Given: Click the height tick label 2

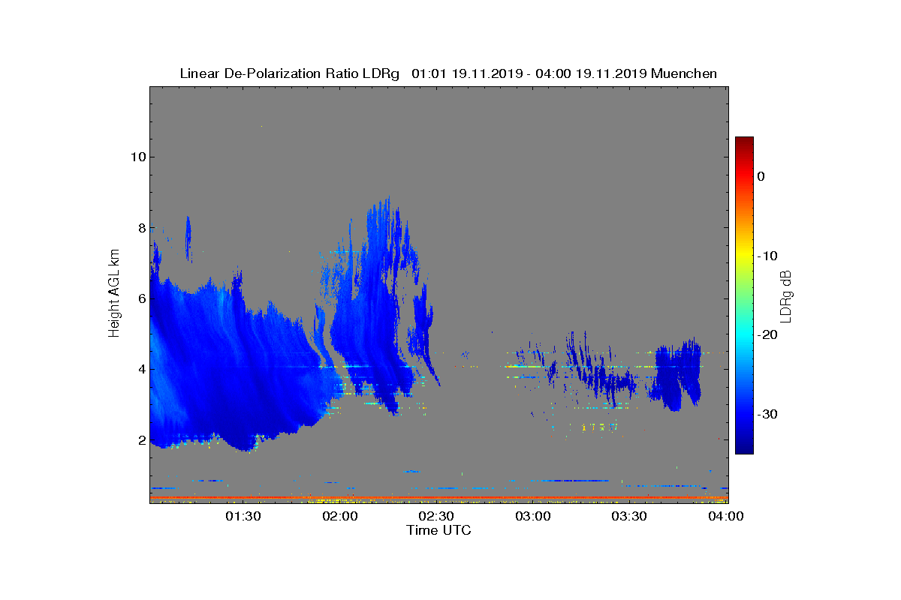Looking at the screenshot, I should [x=141, y=439].
